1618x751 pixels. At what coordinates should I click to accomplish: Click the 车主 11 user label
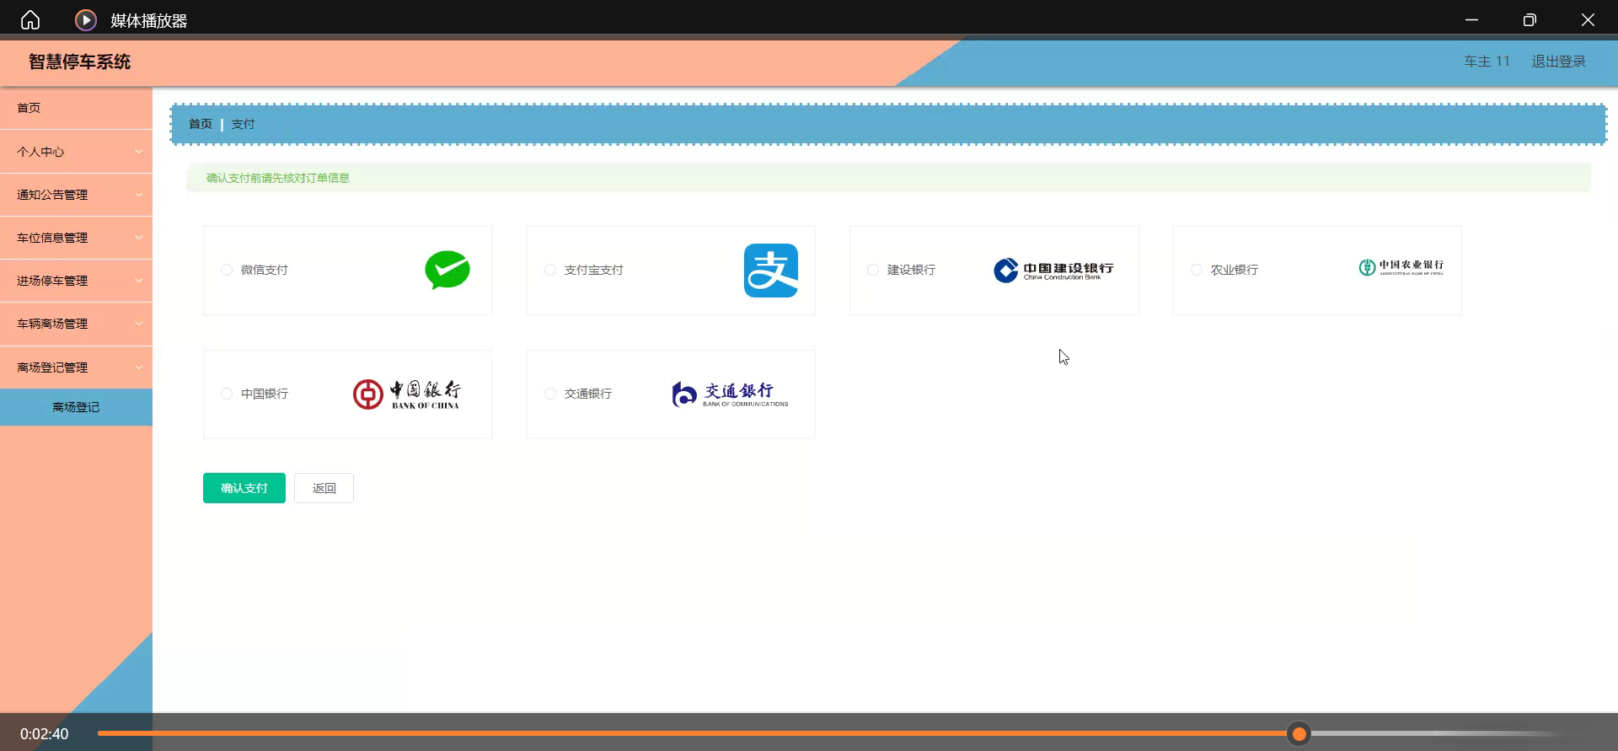pos(1487,62)
